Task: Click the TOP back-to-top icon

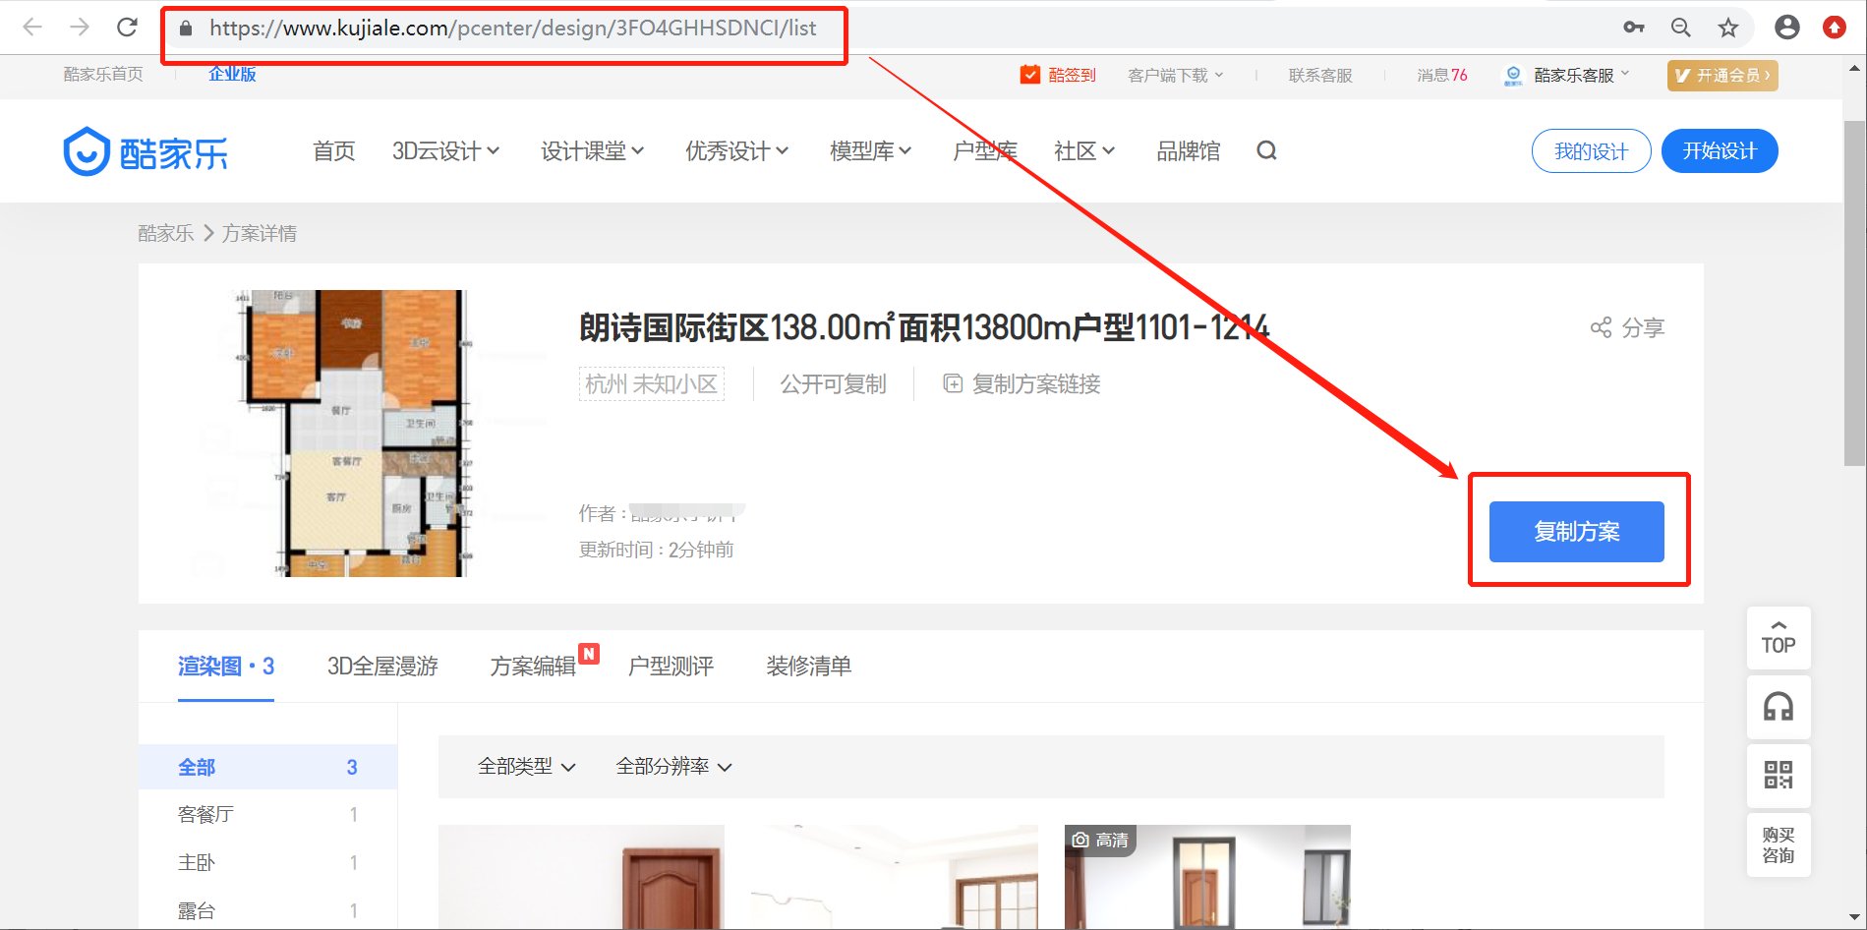Action: (1778, 638)
